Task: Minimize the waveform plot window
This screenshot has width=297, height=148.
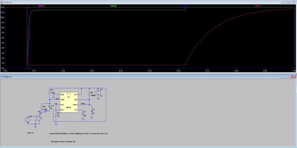Action: click(x=283, y=3)
